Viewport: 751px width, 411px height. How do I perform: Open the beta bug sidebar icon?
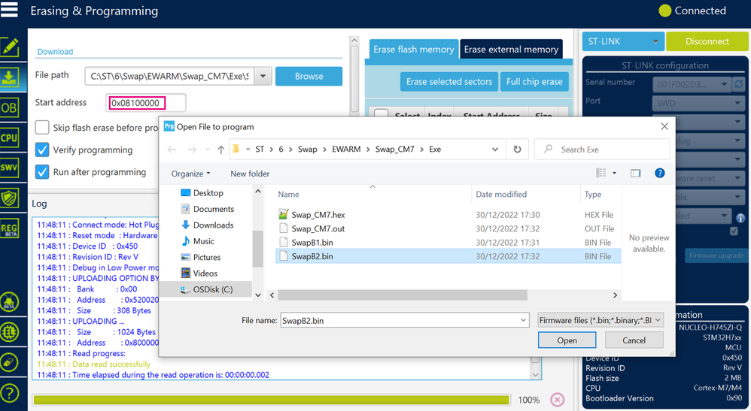coord(10,302)
